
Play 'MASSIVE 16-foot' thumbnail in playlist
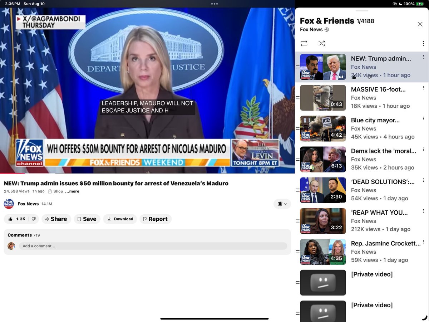[x=323, y=98]
